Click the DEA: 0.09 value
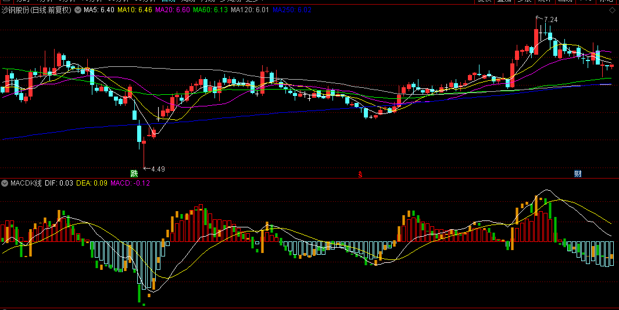Screen dimensions: 619x310 (92, 183)
